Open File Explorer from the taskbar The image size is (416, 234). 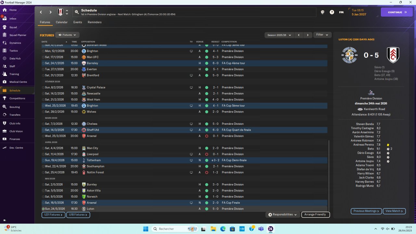click(213, 229)
